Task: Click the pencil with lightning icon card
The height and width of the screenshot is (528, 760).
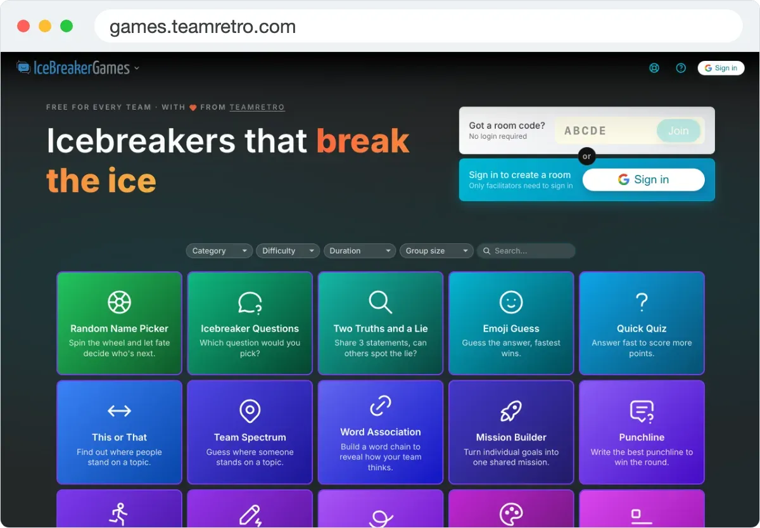Action: 250,508
